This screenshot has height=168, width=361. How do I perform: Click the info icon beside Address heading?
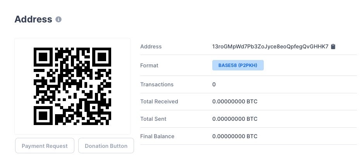point(58,19)
